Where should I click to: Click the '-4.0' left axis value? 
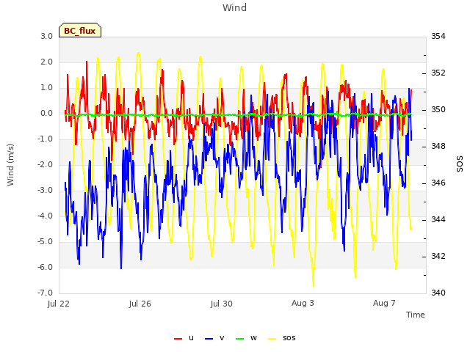[x=46, y=216]
